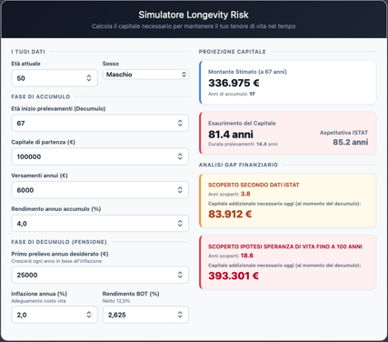Use the stepper on Rendimento BOT
Image resolution: width=388 pixels, height=342 pixels.
[x=180, y=315]
